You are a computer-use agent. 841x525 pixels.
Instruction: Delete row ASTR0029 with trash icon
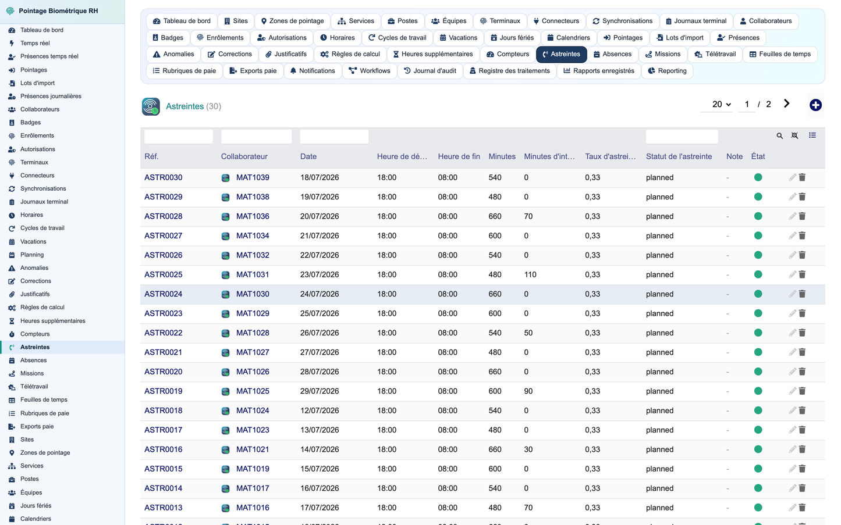pyautogui.click(x=802, y=197)
